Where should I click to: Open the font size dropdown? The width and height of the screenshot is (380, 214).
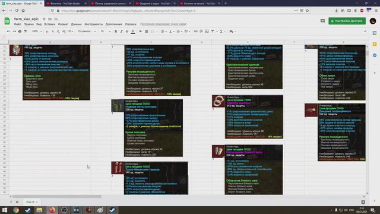click(106, 32)
